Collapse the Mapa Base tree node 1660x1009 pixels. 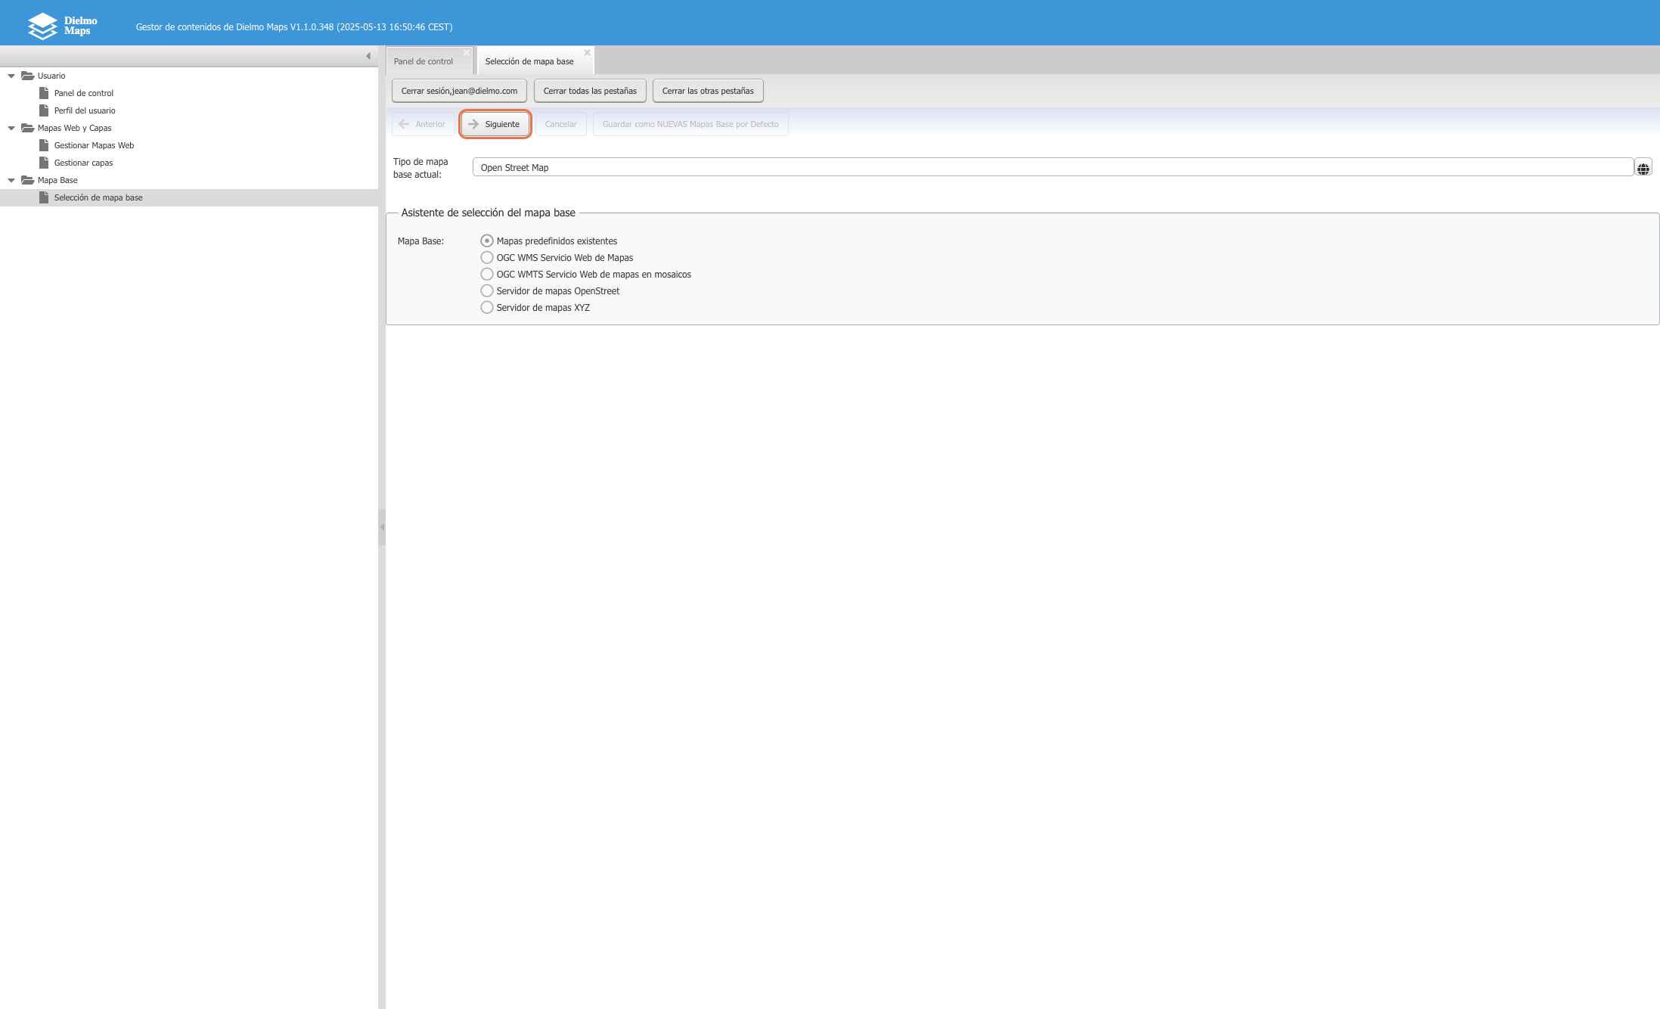click(11, 180)
